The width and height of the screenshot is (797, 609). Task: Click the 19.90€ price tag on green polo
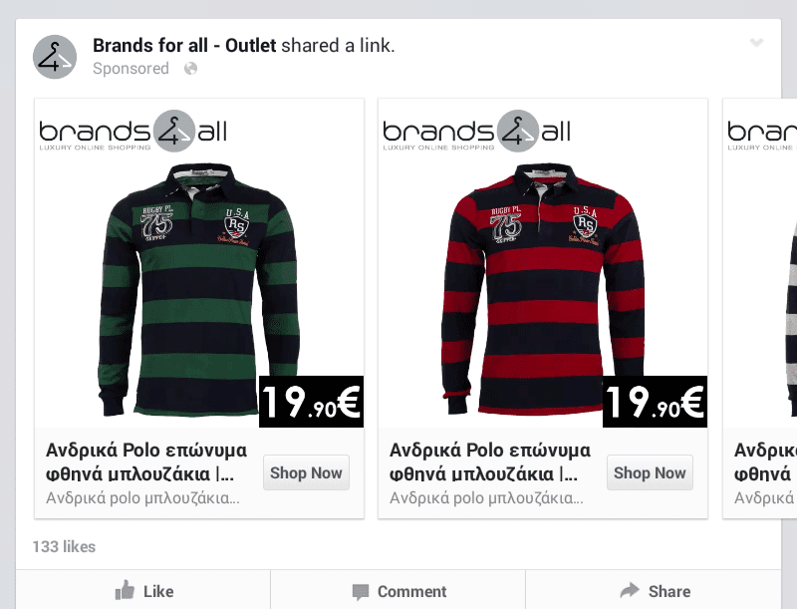click(311, 402)
